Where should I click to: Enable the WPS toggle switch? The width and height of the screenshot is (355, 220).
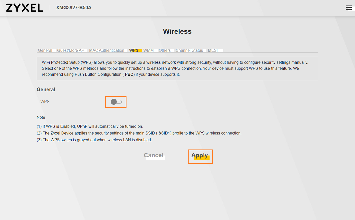(x=116, y=102)
